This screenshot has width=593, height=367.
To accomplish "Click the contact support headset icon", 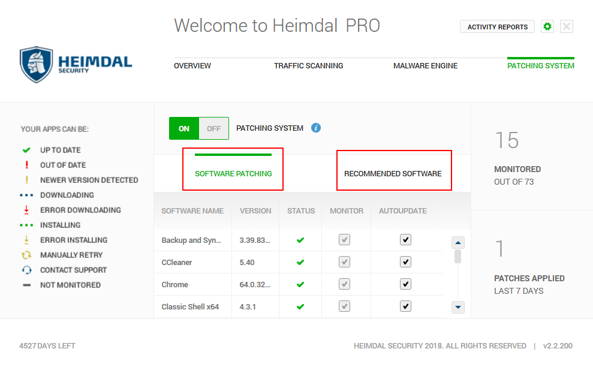I will pos(26,270).
